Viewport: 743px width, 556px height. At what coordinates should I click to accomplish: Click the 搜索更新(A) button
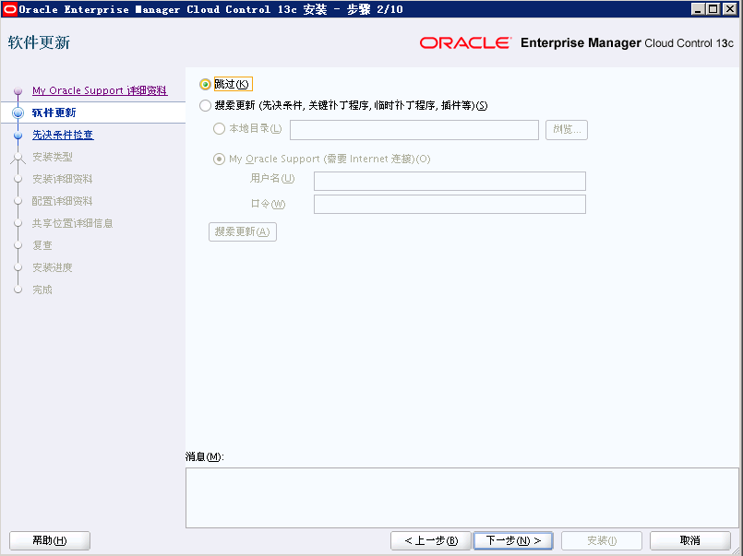point(243,231)
